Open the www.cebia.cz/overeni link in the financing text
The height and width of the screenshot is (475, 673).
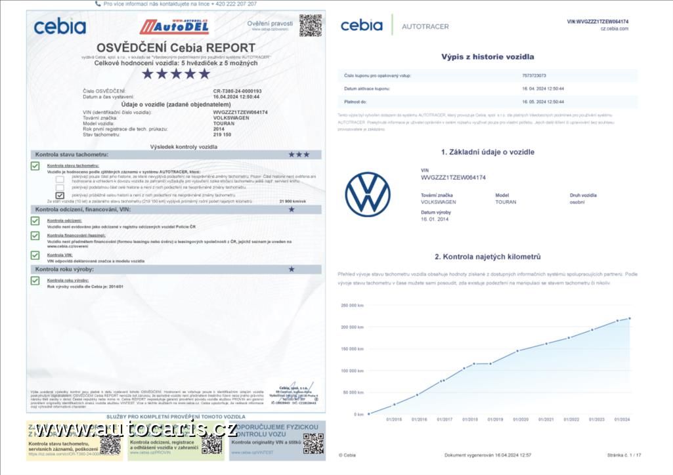[x=68, y=247]
